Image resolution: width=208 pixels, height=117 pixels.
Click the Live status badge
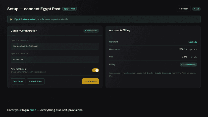(196, 9)
